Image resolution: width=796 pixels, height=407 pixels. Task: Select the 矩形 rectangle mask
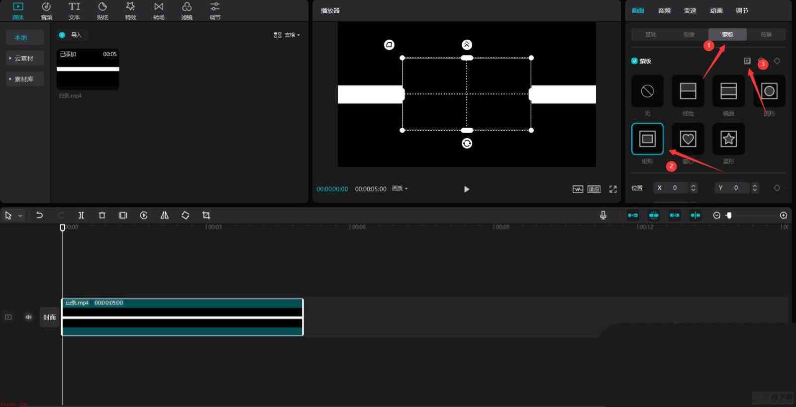647,139
